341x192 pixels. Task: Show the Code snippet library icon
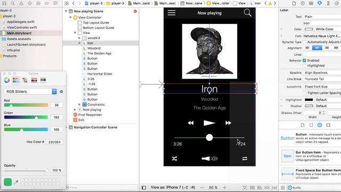pyautogui.click(x=311, y=125)
